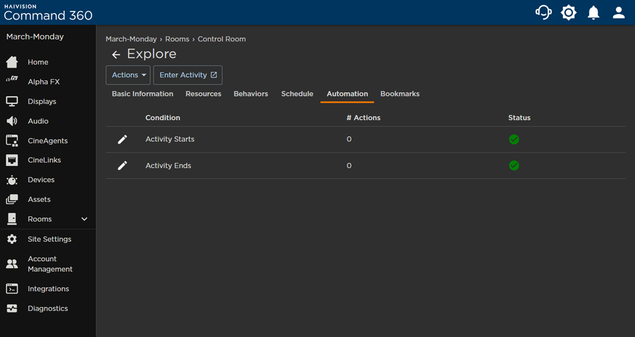Image resolution: width=635 pixels, height=337 pixels.
Task: Click the Condition column header
Action: [x=163, y=118]
